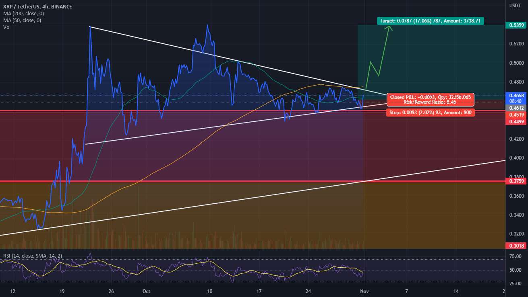Click the 50.00 RSI scale label
Image resolution: width=528 pixels, height=297 pixels.
pos(516,270)
